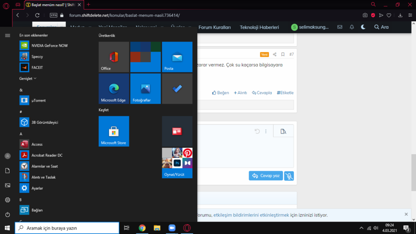The width and height of the screenshot is (416, 234).
Task: Open Opera downloads icon
Action: (x=400, y=15)
